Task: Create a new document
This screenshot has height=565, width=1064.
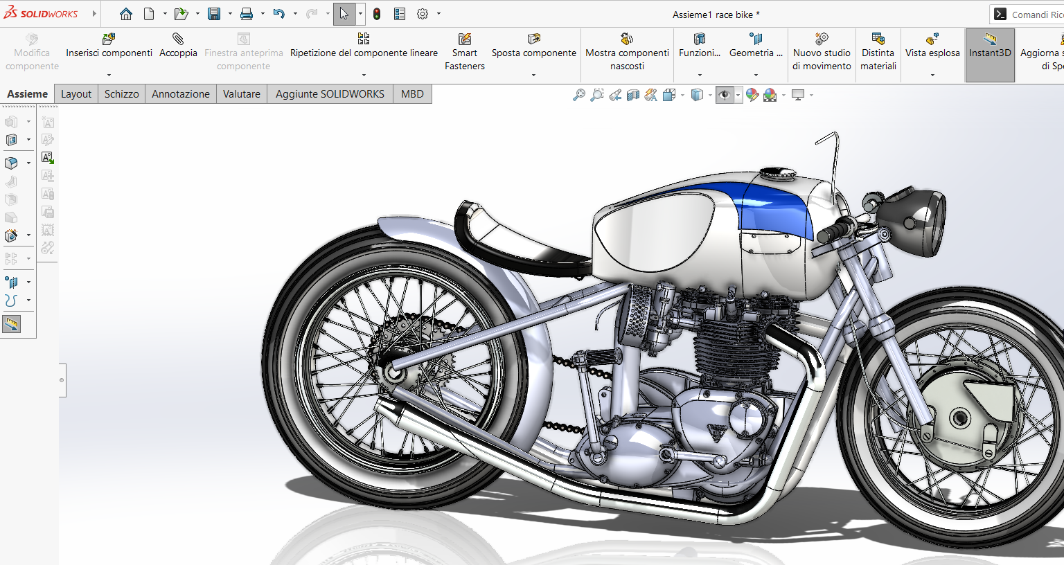Action: (149, 14)
